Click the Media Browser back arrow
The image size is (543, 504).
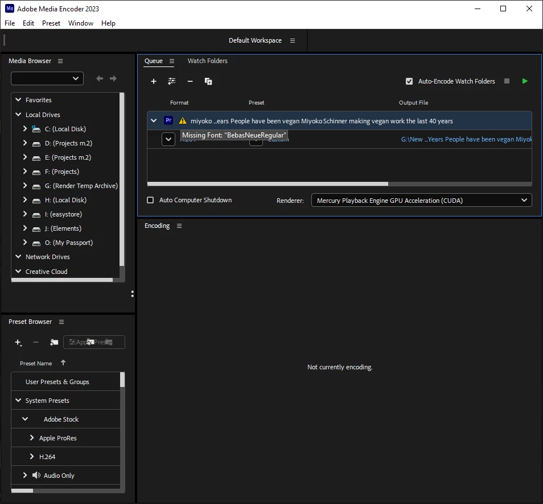[x=100, y=78]
